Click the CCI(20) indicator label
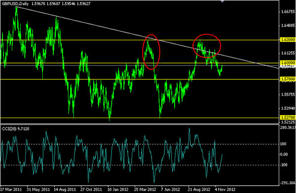 pos(9,129)
